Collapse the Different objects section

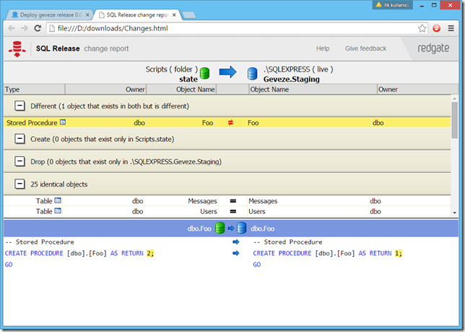click(19, 106)
